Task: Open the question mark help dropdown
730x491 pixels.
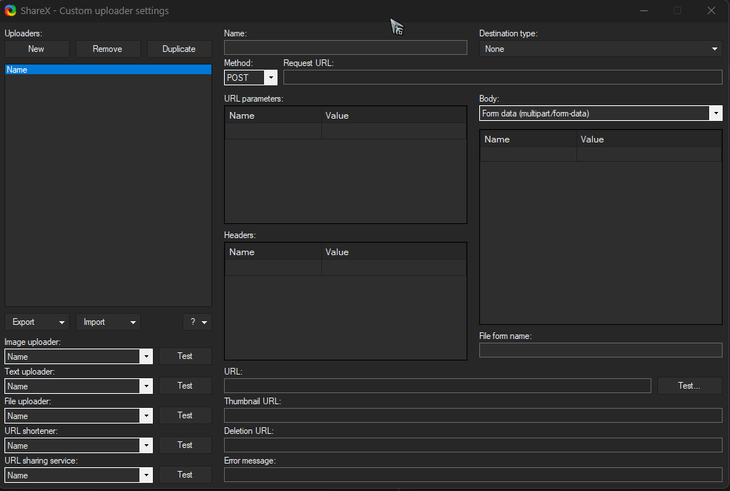Action: (197, 322)
